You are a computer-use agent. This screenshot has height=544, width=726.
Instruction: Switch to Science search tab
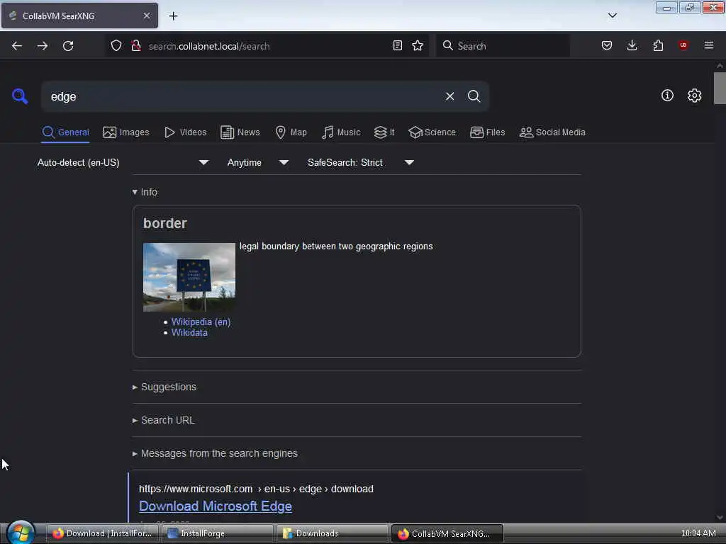[x=432, y=132]
